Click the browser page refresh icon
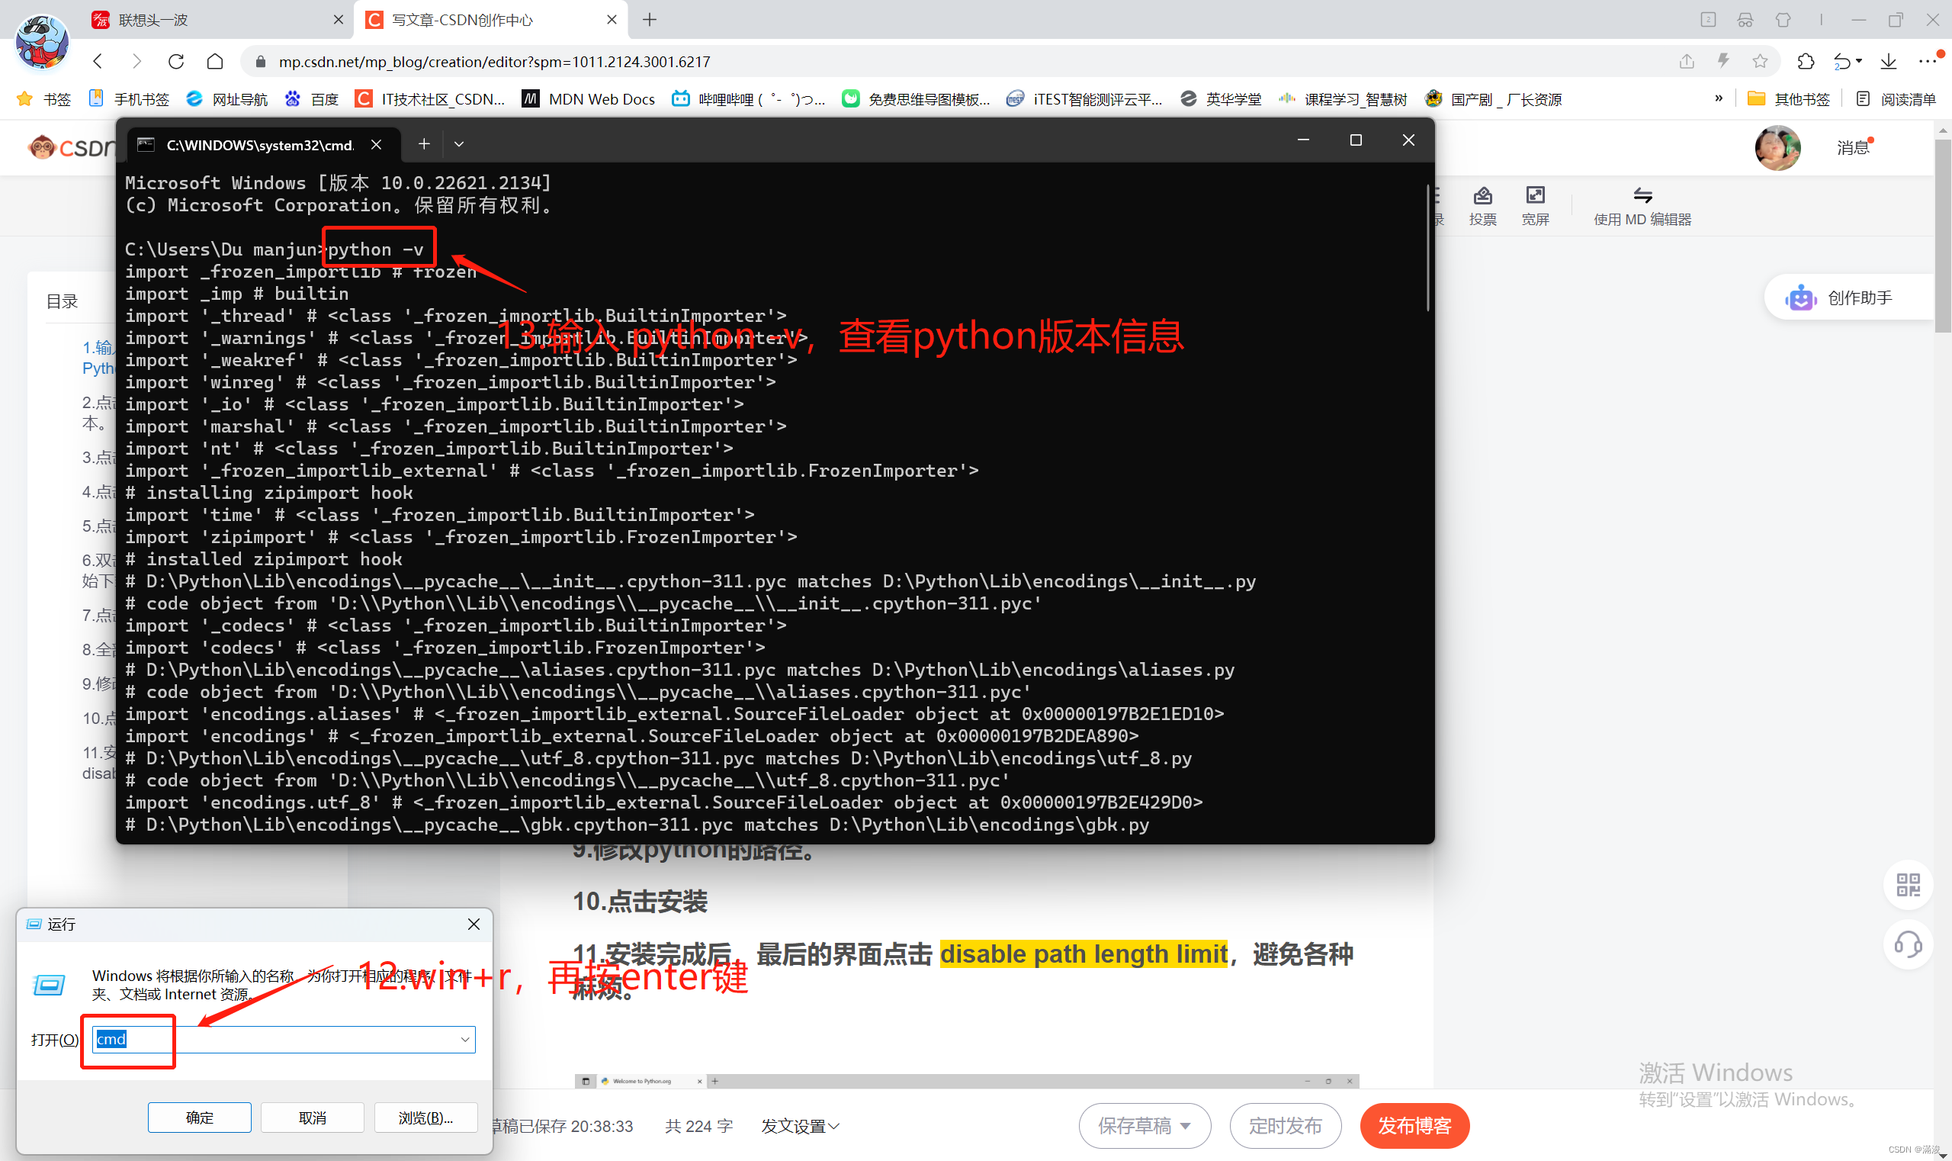 tap(176, 61)
